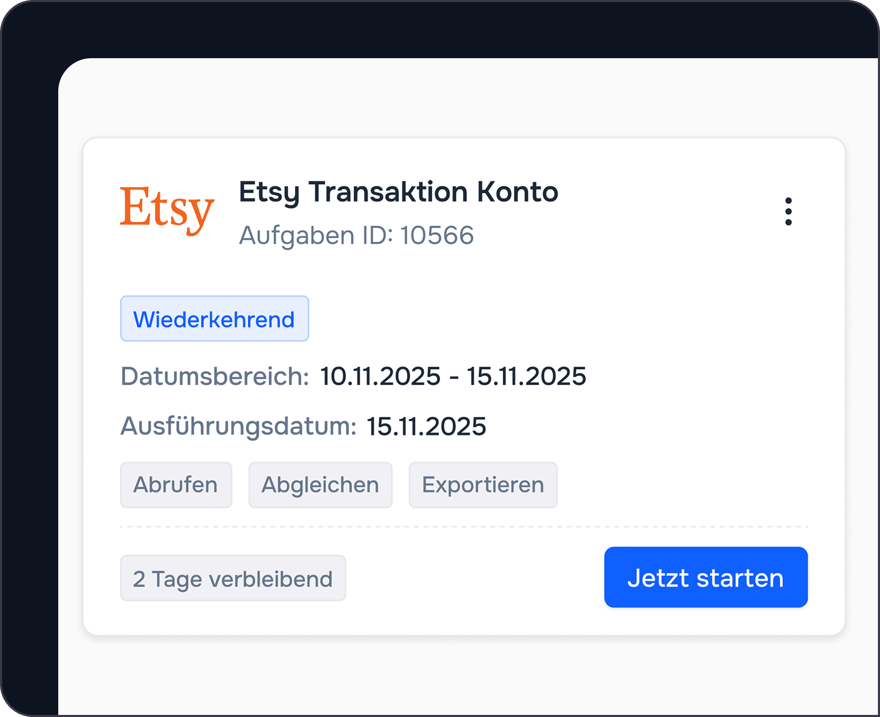The image size is (880, 717).
Task: Select the Abgleichen action chip
Action: (320, 485)
